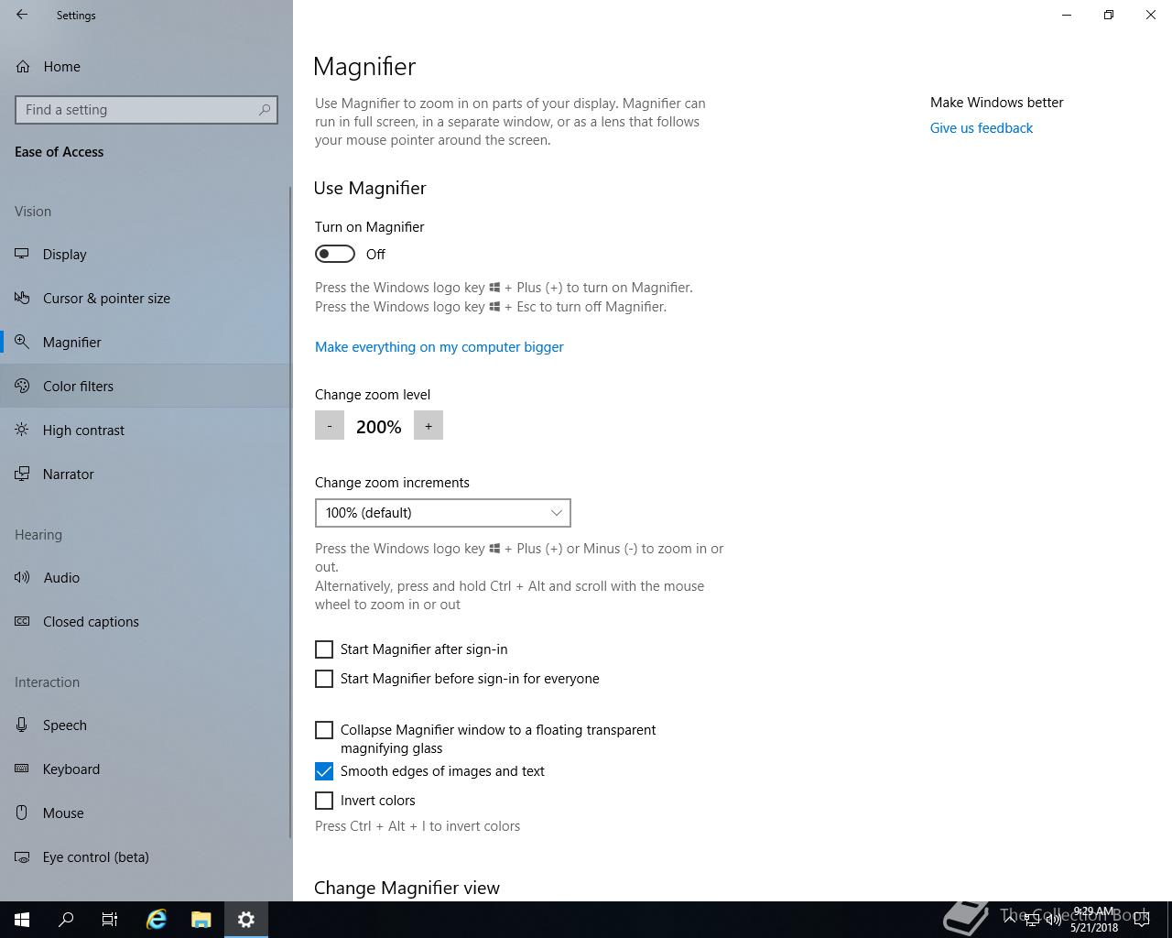This screenshot has height=938, width=1172.
Task: Click the Narrator icon
Action: click(x=22, y=474)
